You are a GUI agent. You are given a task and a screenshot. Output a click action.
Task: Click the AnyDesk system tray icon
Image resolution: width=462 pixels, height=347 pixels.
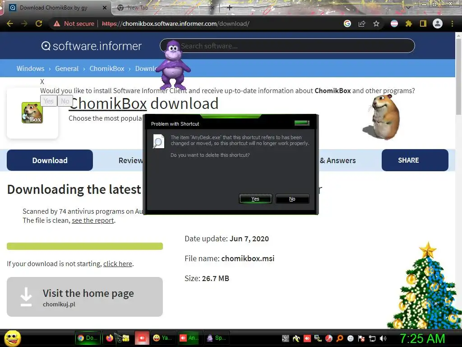(x=307, y=338)
